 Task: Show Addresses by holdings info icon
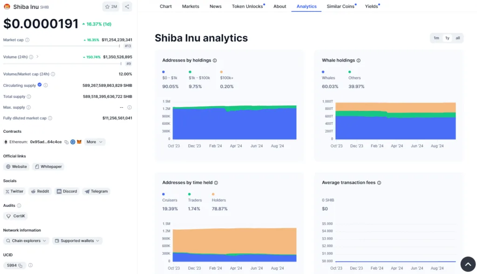tap(215, 61)
